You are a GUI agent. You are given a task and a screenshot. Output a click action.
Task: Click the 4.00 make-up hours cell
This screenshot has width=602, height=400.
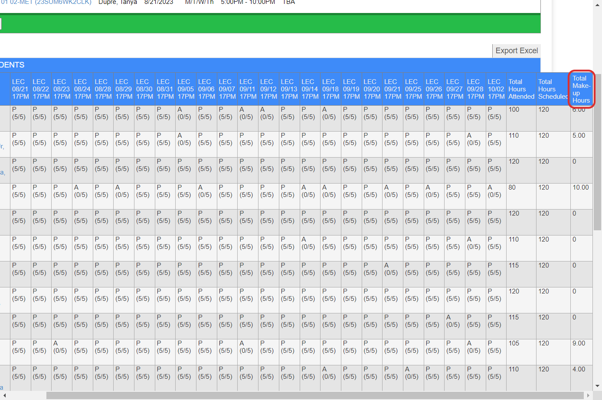(579, 369)
